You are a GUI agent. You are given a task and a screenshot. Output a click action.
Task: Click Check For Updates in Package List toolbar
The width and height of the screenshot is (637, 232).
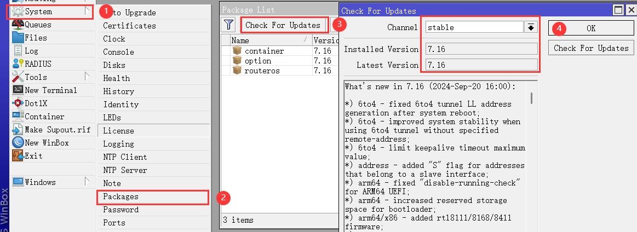click(283, 25)
